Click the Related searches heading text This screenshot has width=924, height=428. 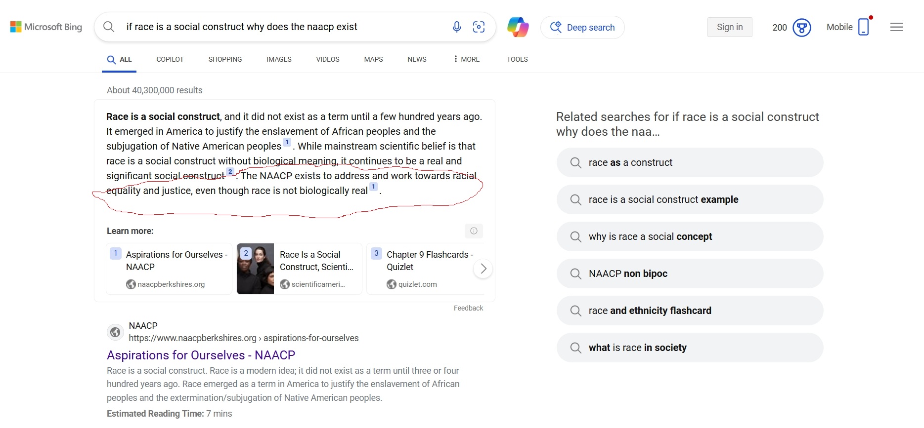[687, 124]
